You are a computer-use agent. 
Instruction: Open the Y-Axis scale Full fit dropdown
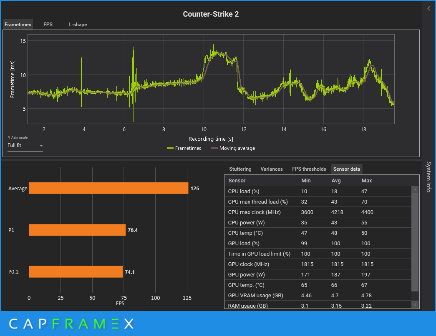25,145
